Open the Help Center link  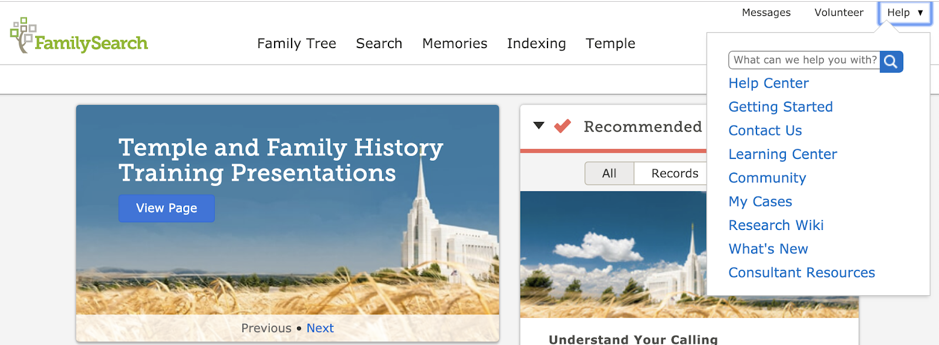[x=768, y=83]
